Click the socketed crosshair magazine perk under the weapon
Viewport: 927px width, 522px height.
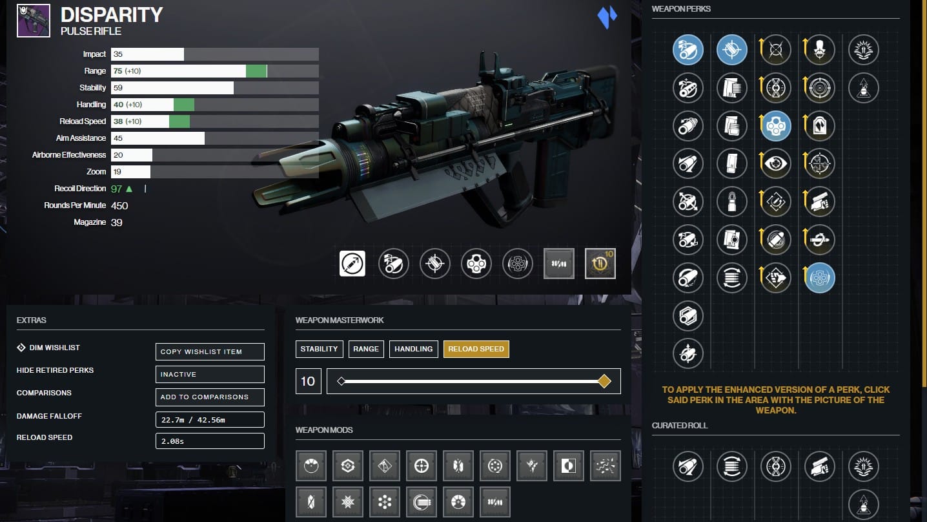435,264
